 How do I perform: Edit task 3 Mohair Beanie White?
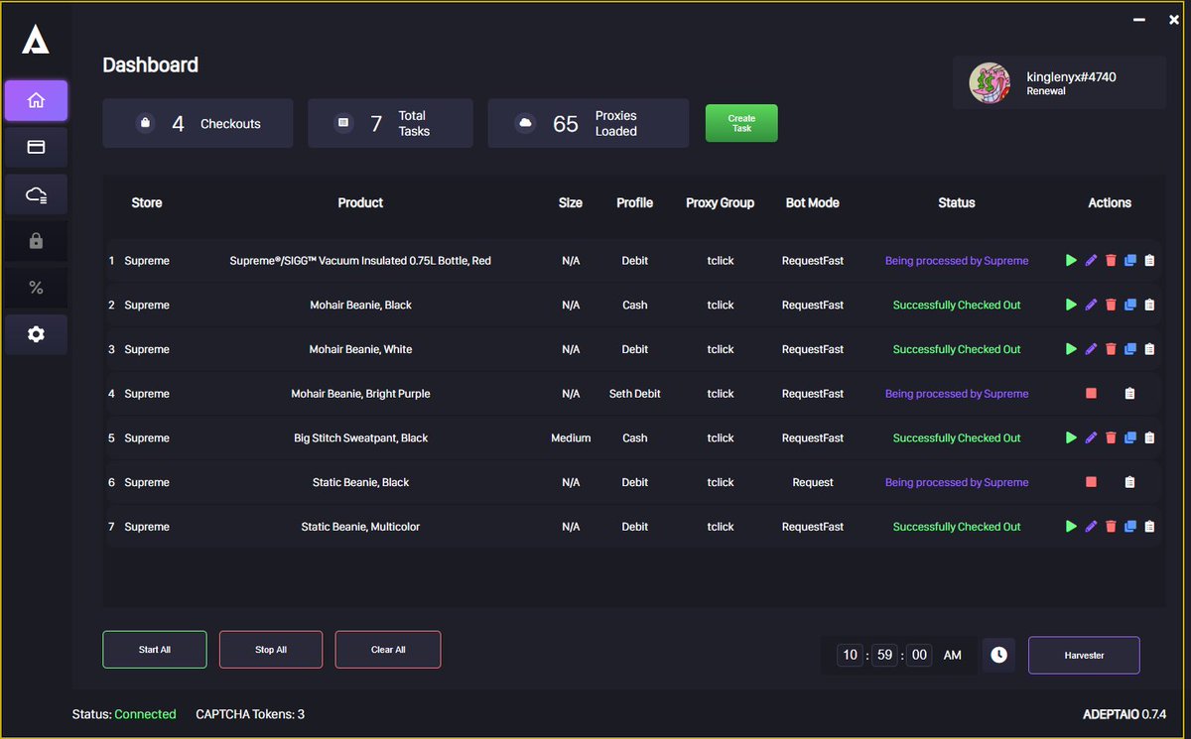pos(1091,349)
